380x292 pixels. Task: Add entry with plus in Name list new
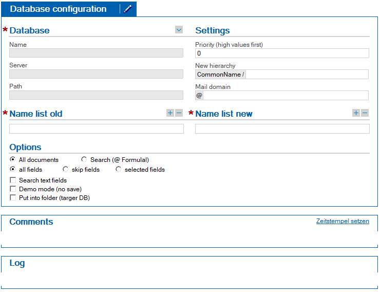coord(356,113)
